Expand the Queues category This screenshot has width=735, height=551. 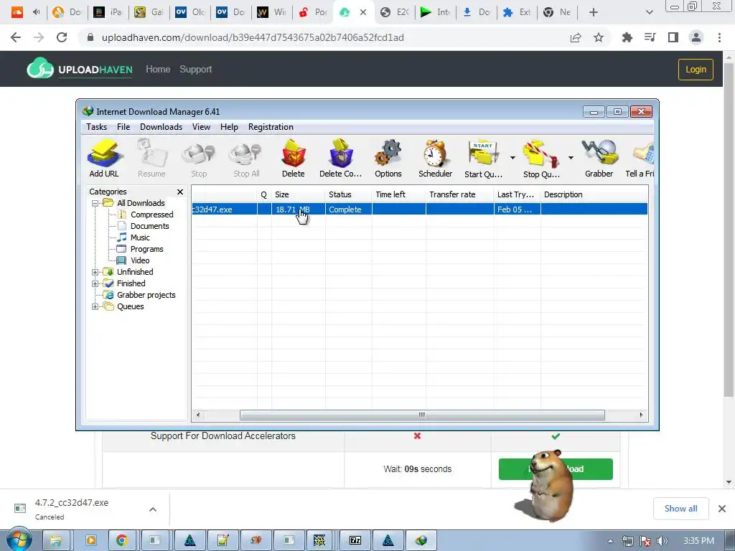click(x=95, y=306)
